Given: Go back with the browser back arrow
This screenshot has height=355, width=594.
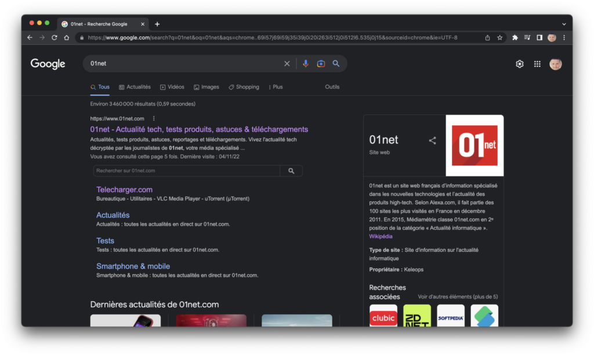Looking at the screenshot, I should (x=30, y=38).
